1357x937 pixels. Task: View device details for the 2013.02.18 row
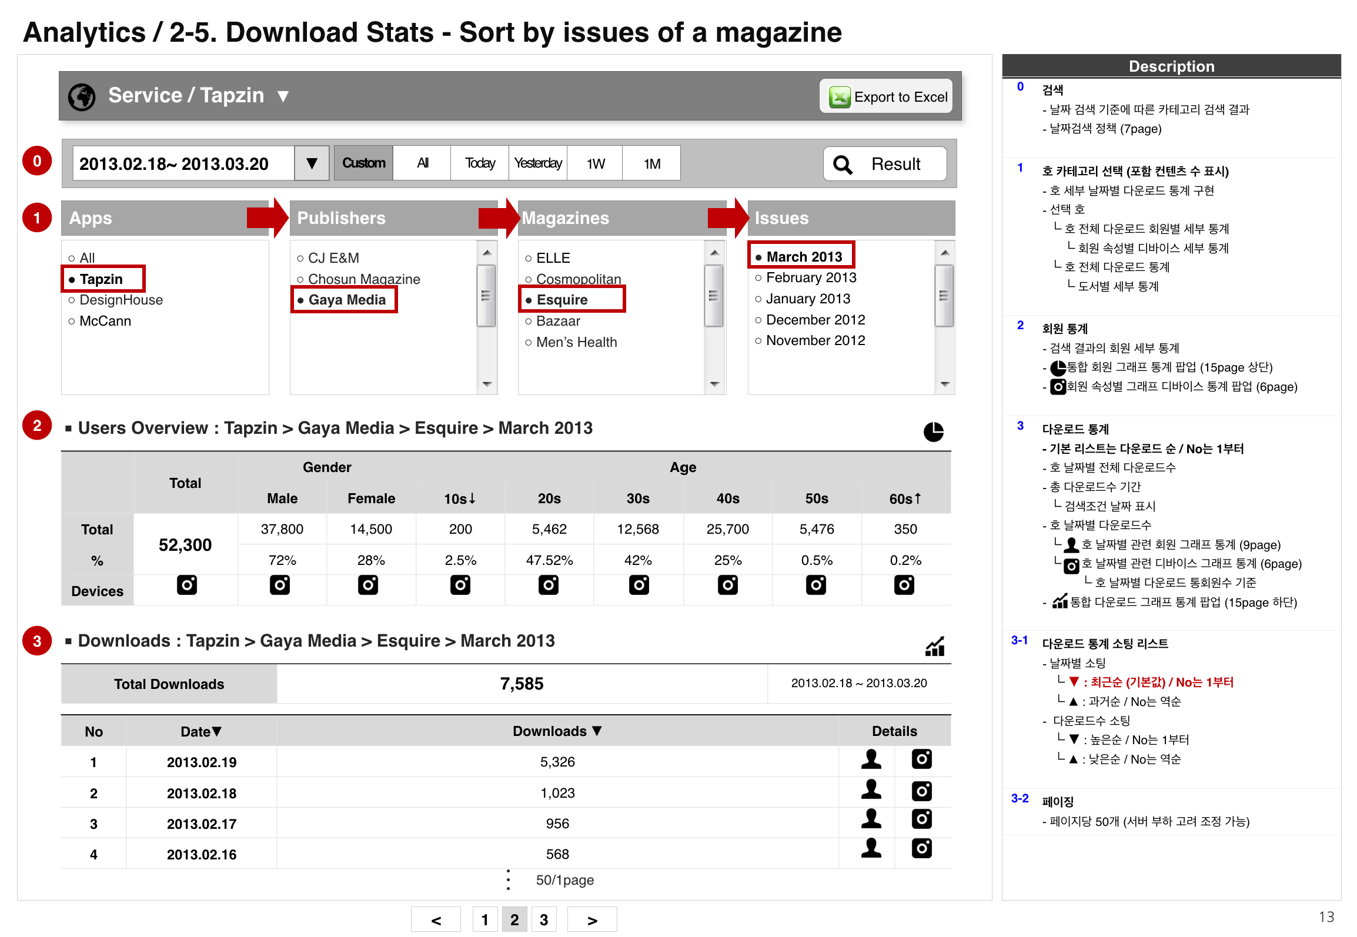pyautogui.click(x=922, y=791)
